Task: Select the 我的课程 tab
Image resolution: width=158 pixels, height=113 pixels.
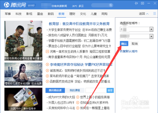Action: click(x=75, y=90)
